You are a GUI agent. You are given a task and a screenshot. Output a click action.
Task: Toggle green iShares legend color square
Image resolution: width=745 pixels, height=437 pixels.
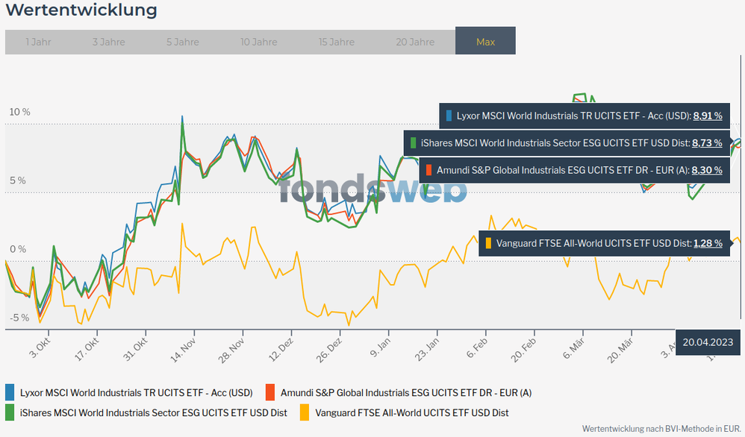pos(10,412)
